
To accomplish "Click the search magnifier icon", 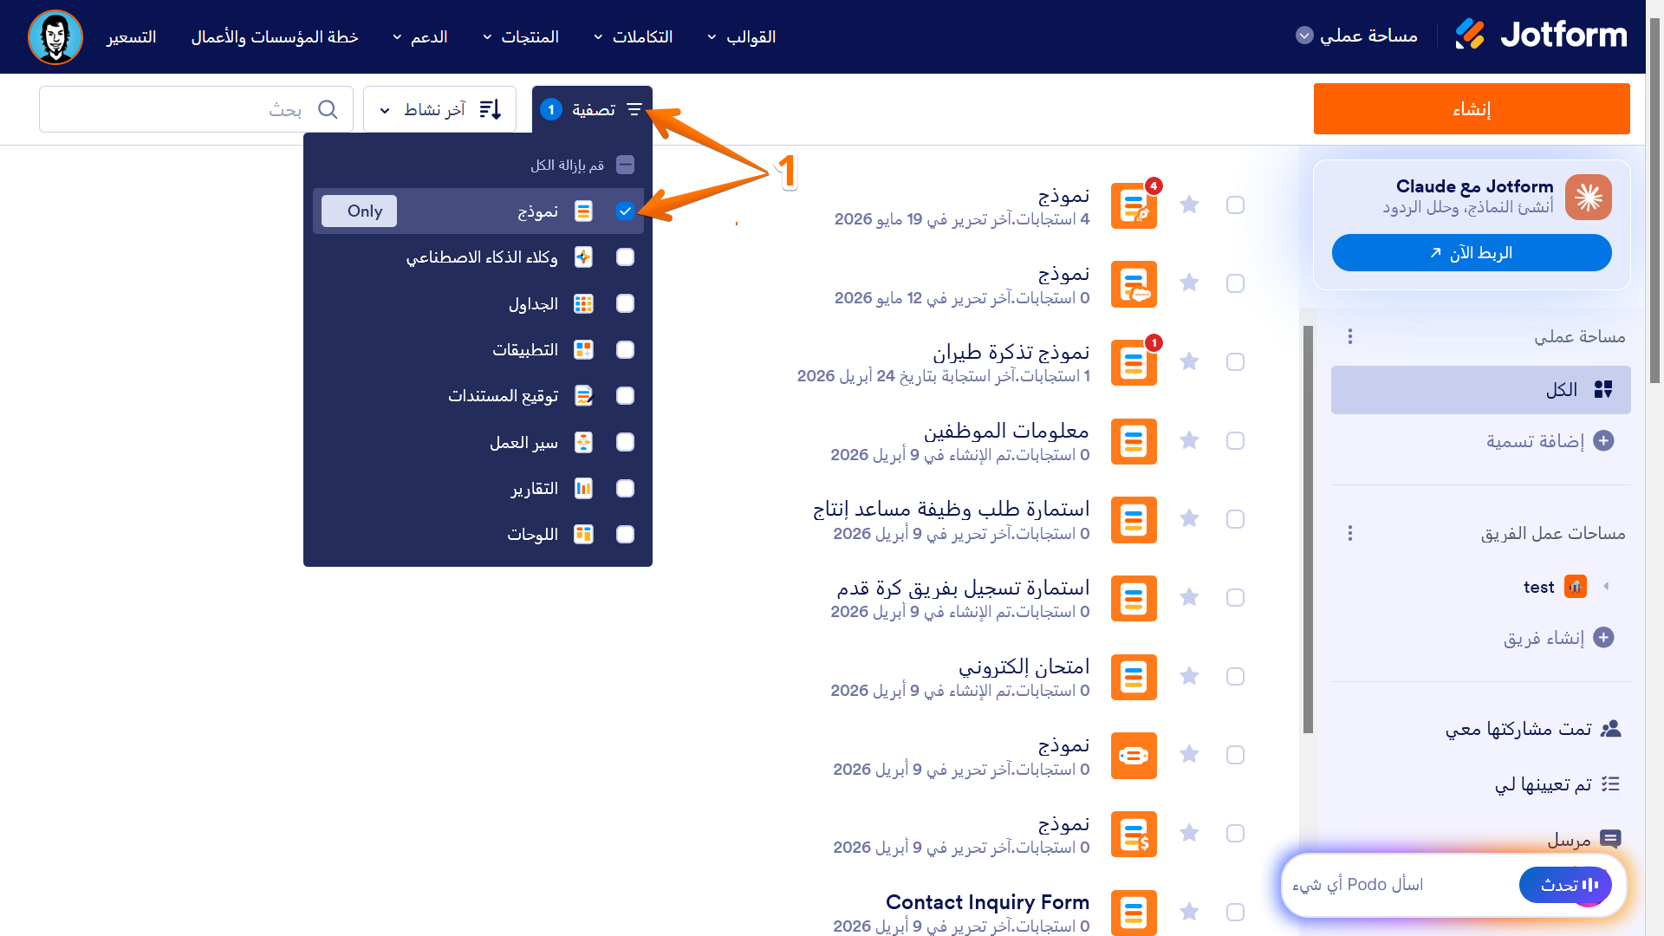I will click(x=328, y=109).
